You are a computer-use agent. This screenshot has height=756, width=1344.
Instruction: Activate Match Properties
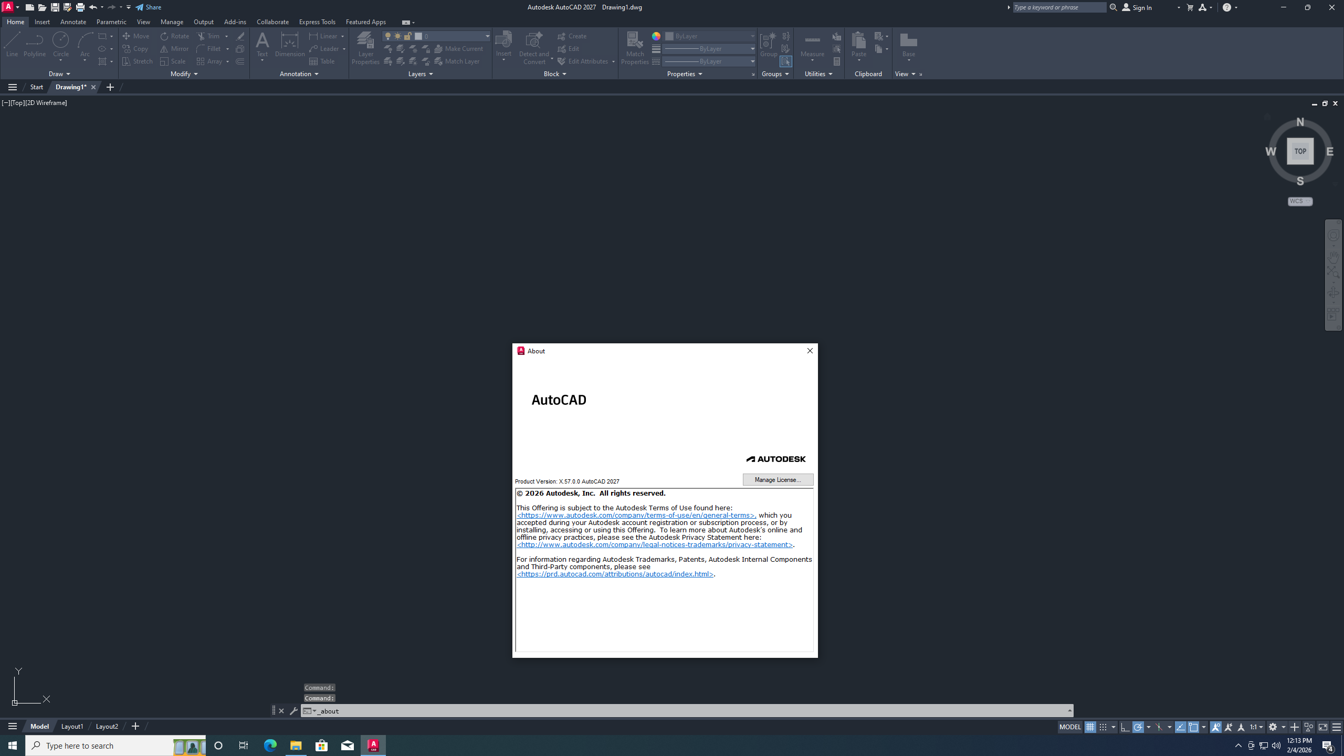pos(635,47)
